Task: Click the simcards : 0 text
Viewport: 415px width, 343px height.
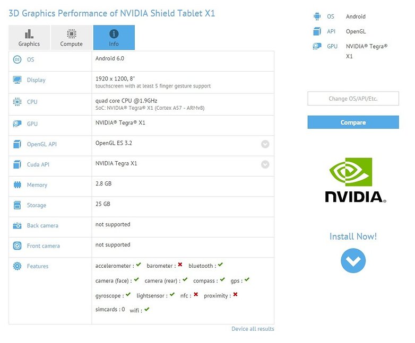Action: click(110, 310)
